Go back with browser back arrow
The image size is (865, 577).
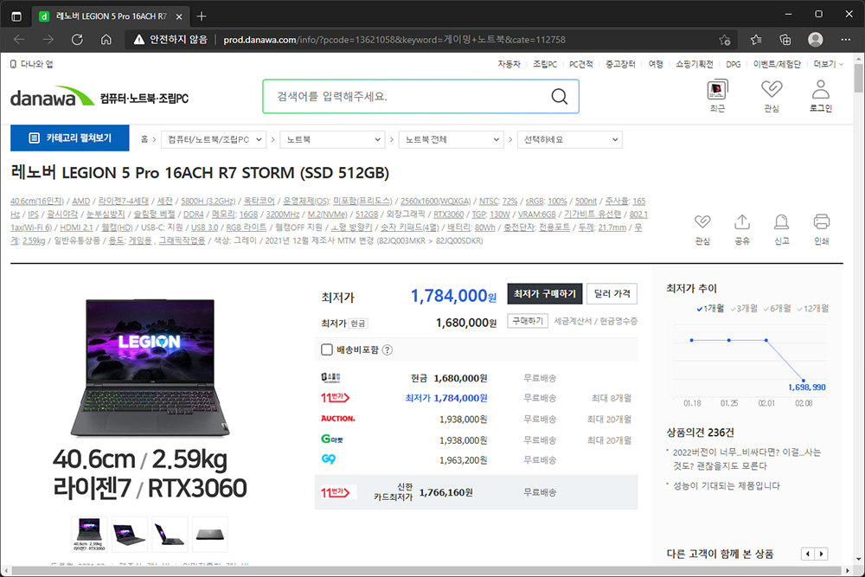pyautogui.click(x=19, y=39)
